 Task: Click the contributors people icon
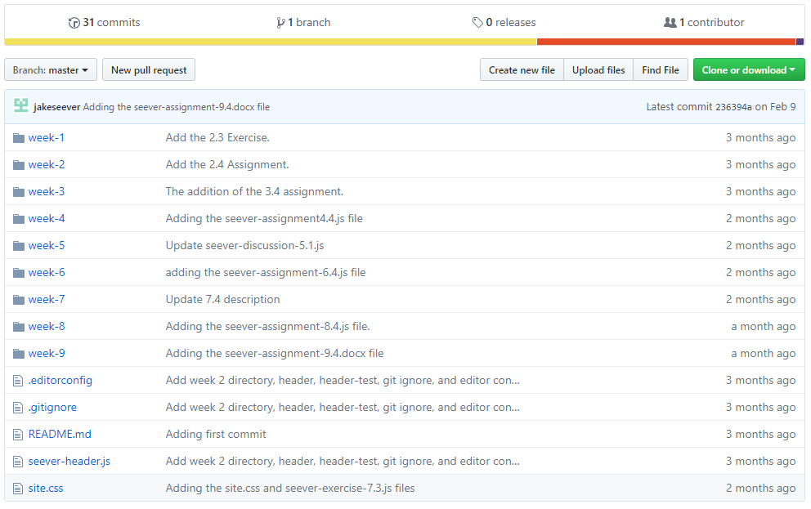click(670, 23)
